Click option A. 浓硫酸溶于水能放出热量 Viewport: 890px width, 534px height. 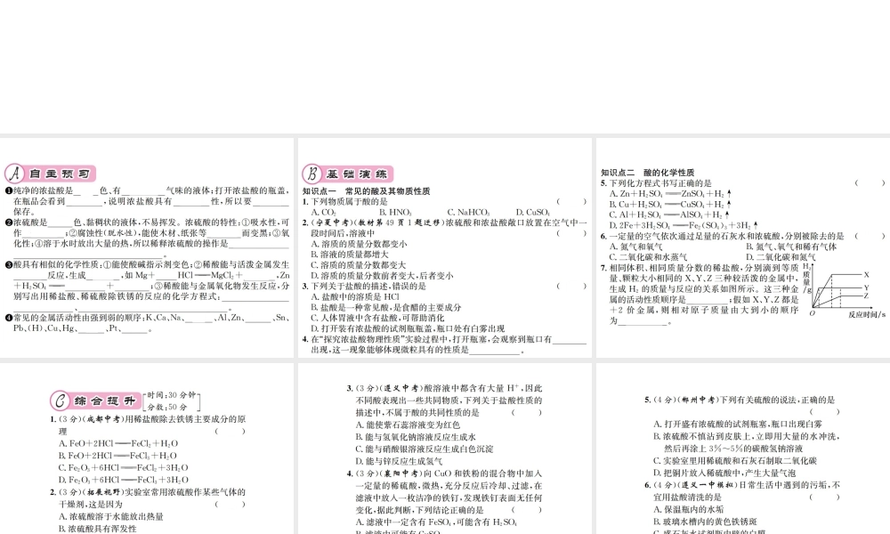click(110, 516)
